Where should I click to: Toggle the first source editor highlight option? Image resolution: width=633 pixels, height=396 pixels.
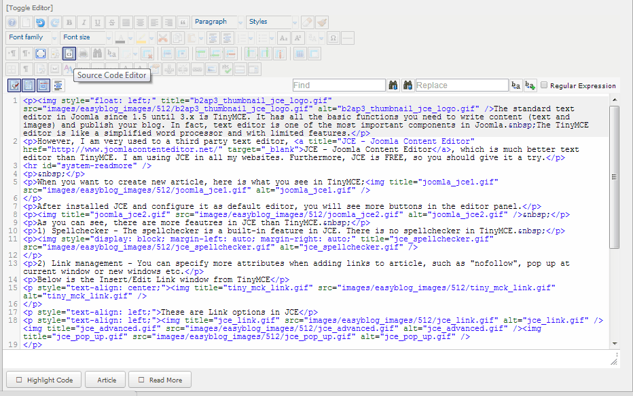pos(14,85)
